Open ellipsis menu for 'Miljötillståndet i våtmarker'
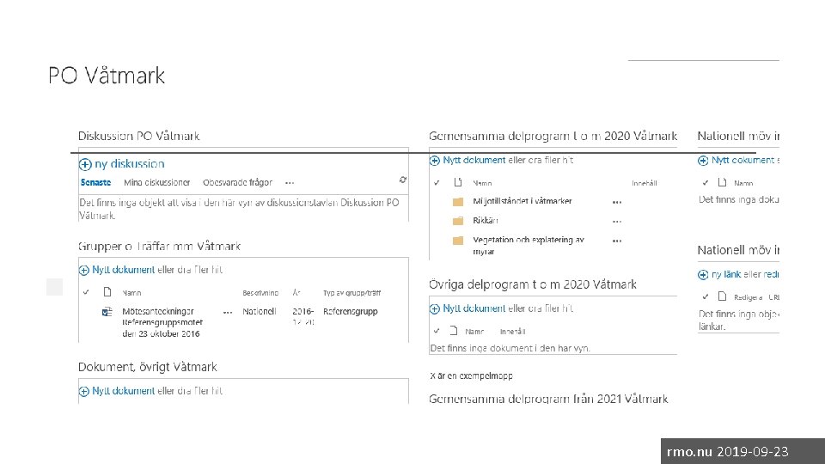The height and width of the screenshot is (464, 825). [x=617, y=202]
